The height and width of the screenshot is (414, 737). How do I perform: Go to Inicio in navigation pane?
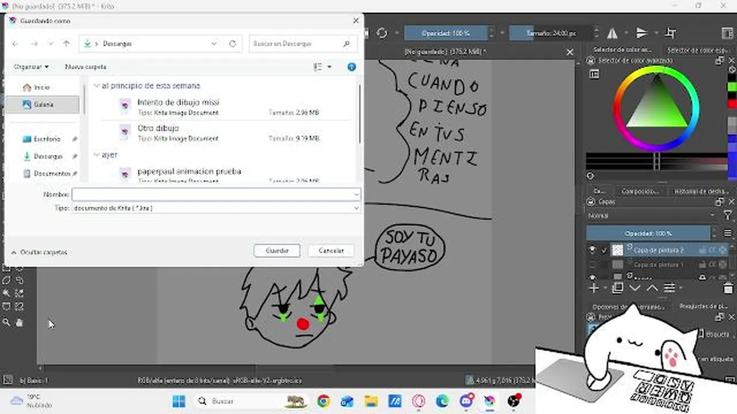click(x=42, y=87)
